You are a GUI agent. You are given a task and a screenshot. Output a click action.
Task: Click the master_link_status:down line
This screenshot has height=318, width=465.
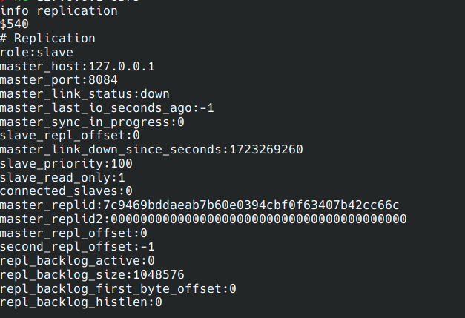coord(85,94)
